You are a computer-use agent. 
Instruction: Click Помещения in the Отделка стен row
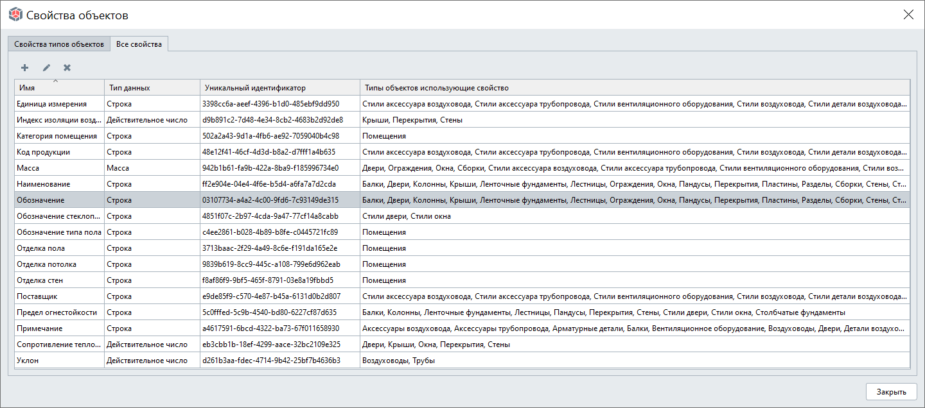pos(384,280)
